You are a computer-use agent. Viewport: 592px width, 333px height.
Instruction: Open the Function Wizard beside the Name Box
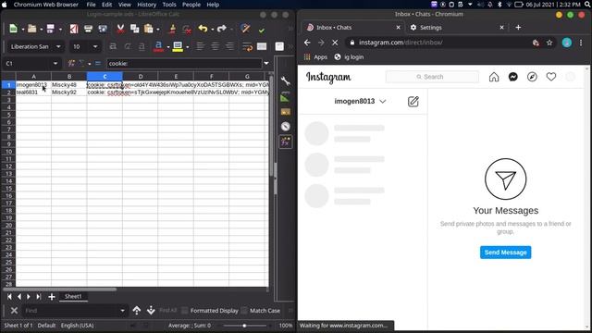click(71, 64)
